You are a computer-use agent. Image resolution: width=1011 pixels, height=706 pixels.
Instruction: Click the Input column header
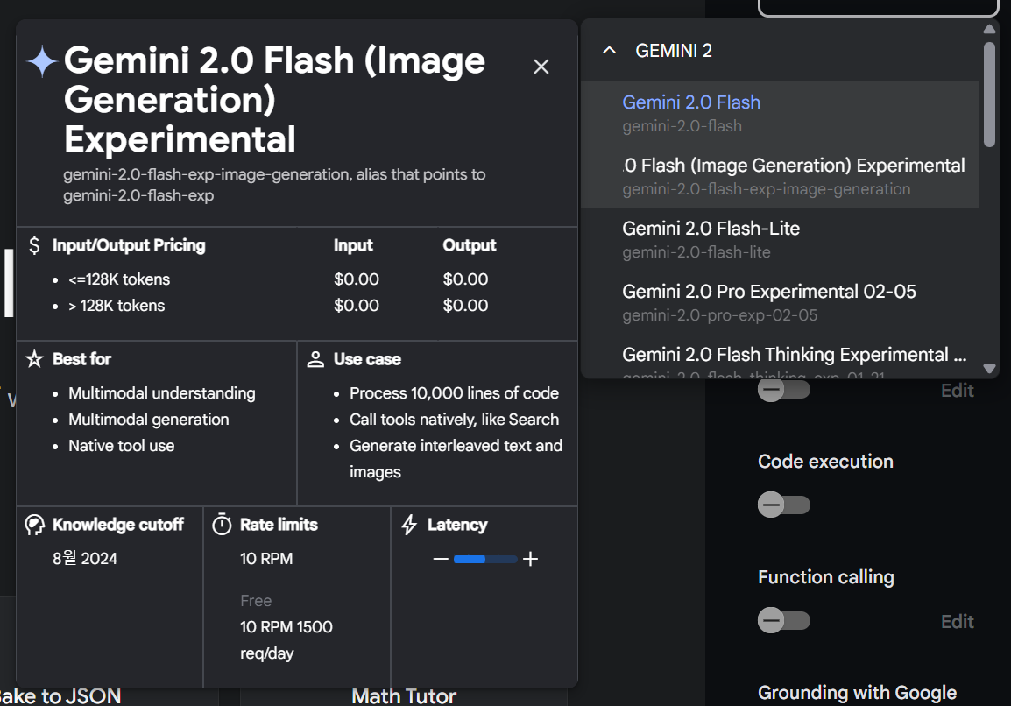[353, 245]
